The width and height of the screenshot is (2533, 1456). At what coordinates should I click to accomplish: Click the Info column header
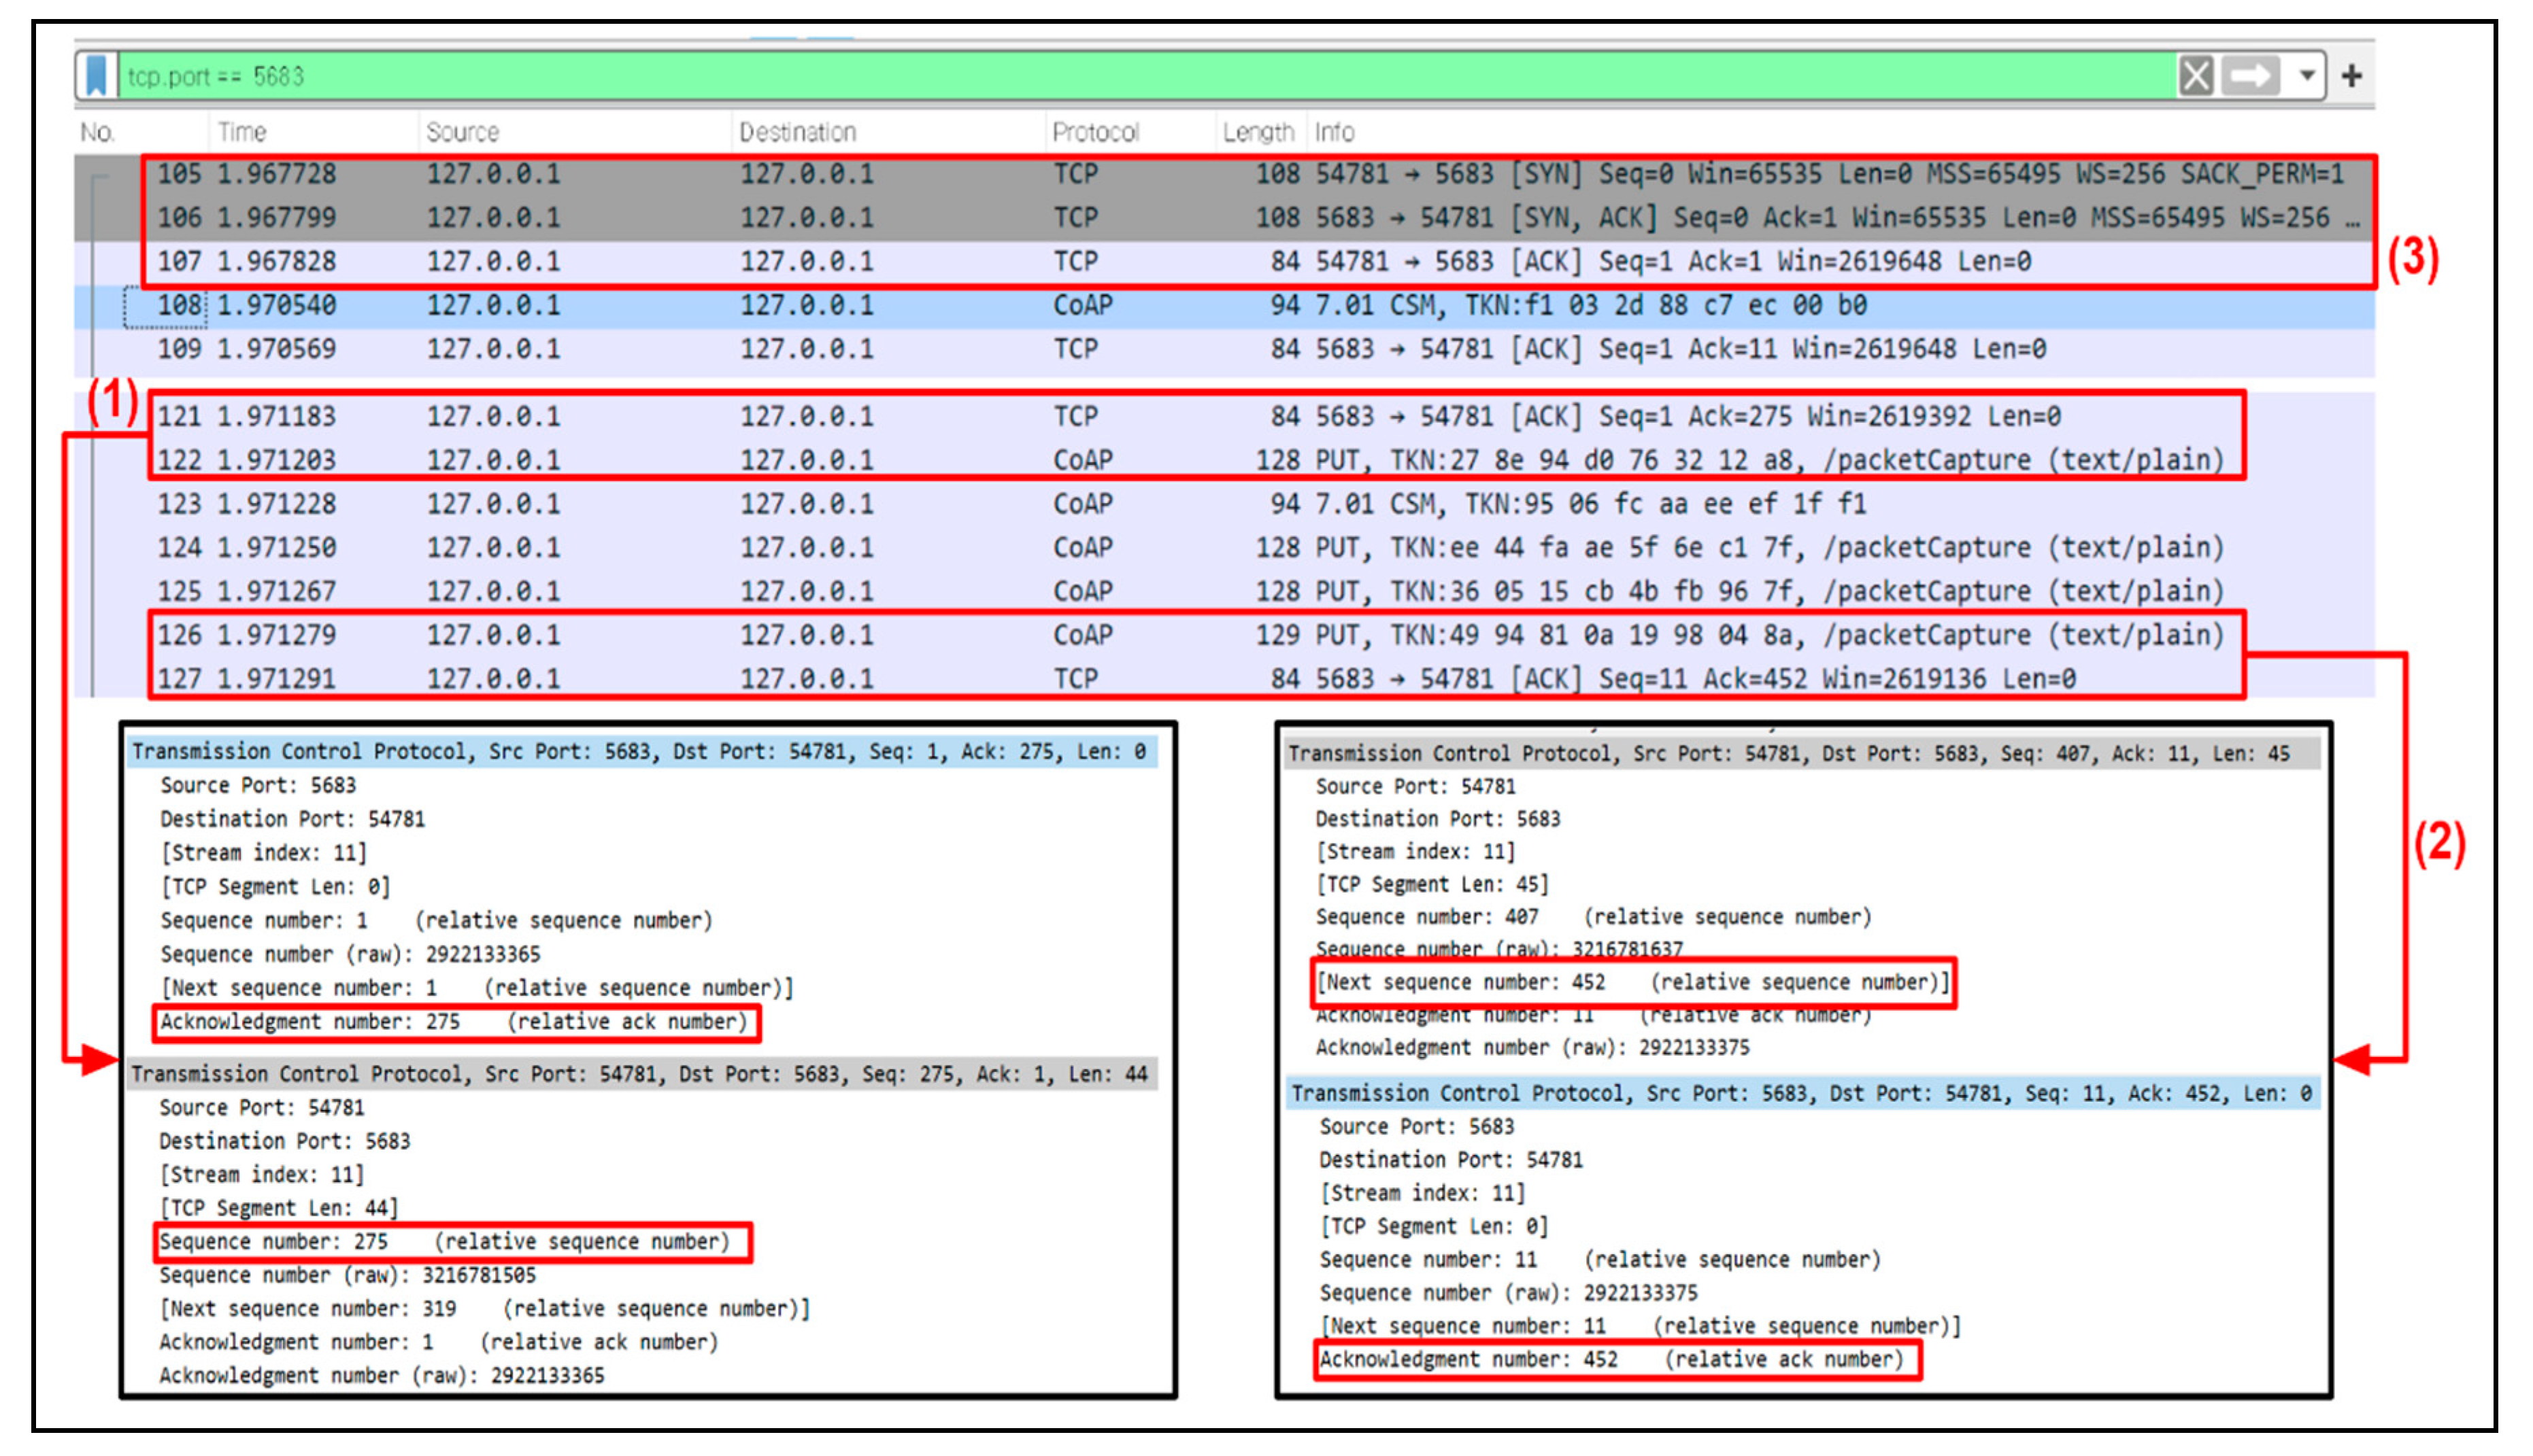[1334, 132]
